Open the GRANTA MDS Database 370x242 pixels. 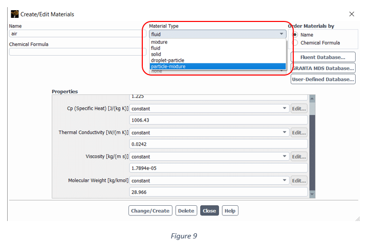[323, 68]
